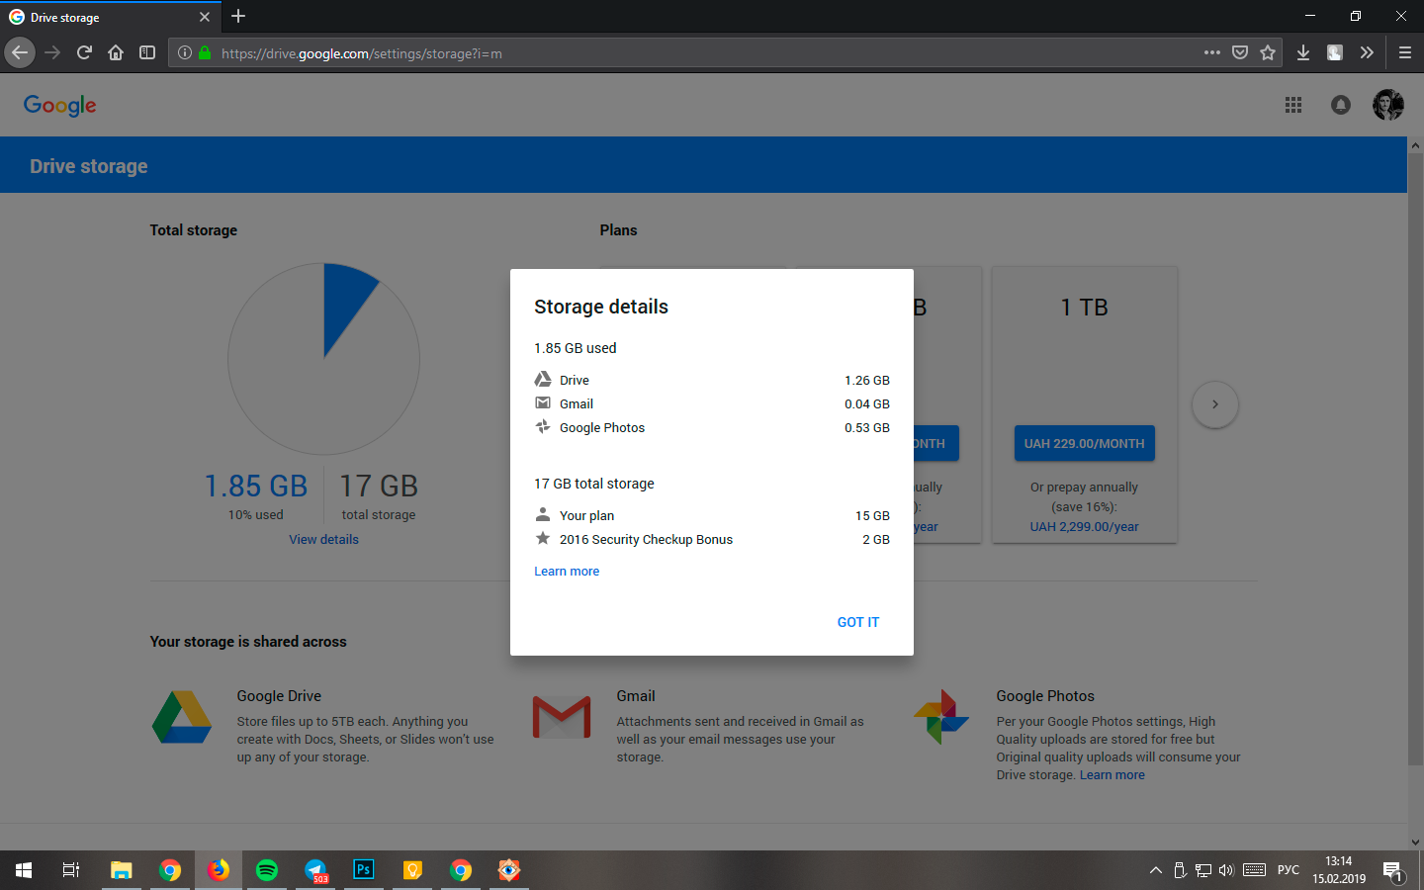Click the '1.85 GB used' dialog line
The width and height of the screenshot is (1424, 890).
(576, 348)
